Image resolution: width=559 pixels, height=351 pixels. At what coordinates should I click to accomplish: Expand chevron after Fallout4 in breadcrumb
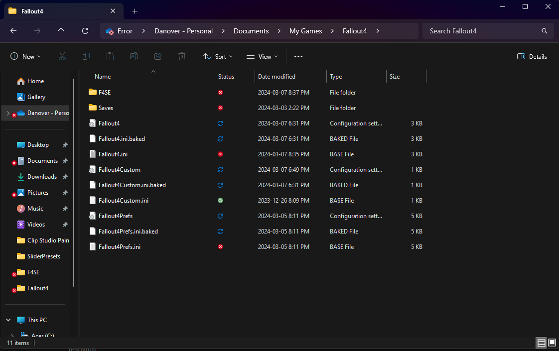coord(378,31)
